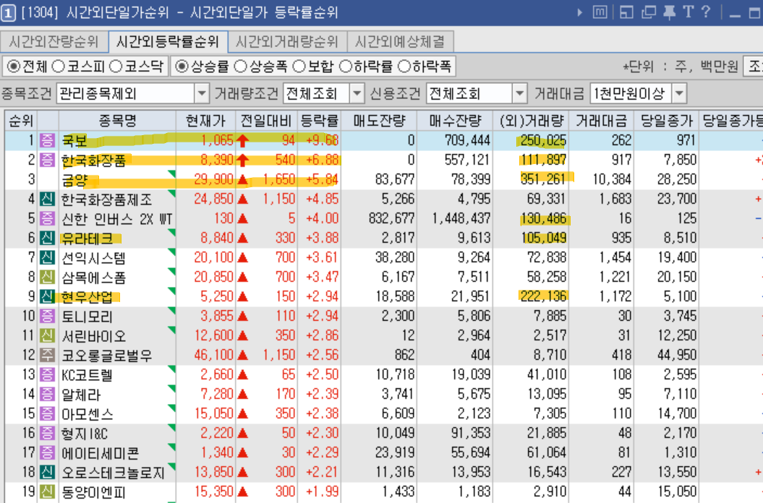
Task: Click the T font icon in title bar
Action: click(x=688, y=12)
